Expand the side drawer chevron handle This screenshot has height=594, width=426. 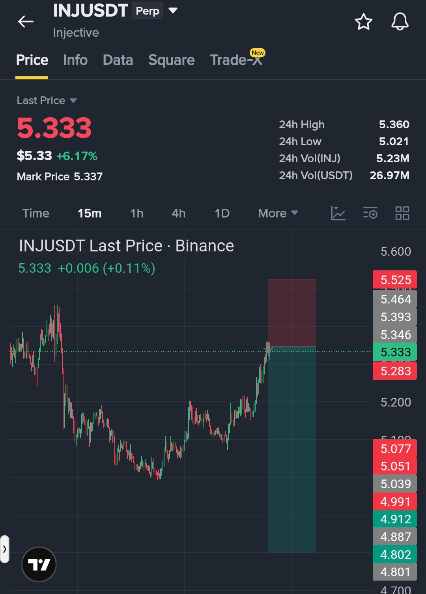[x=5, y=549]
